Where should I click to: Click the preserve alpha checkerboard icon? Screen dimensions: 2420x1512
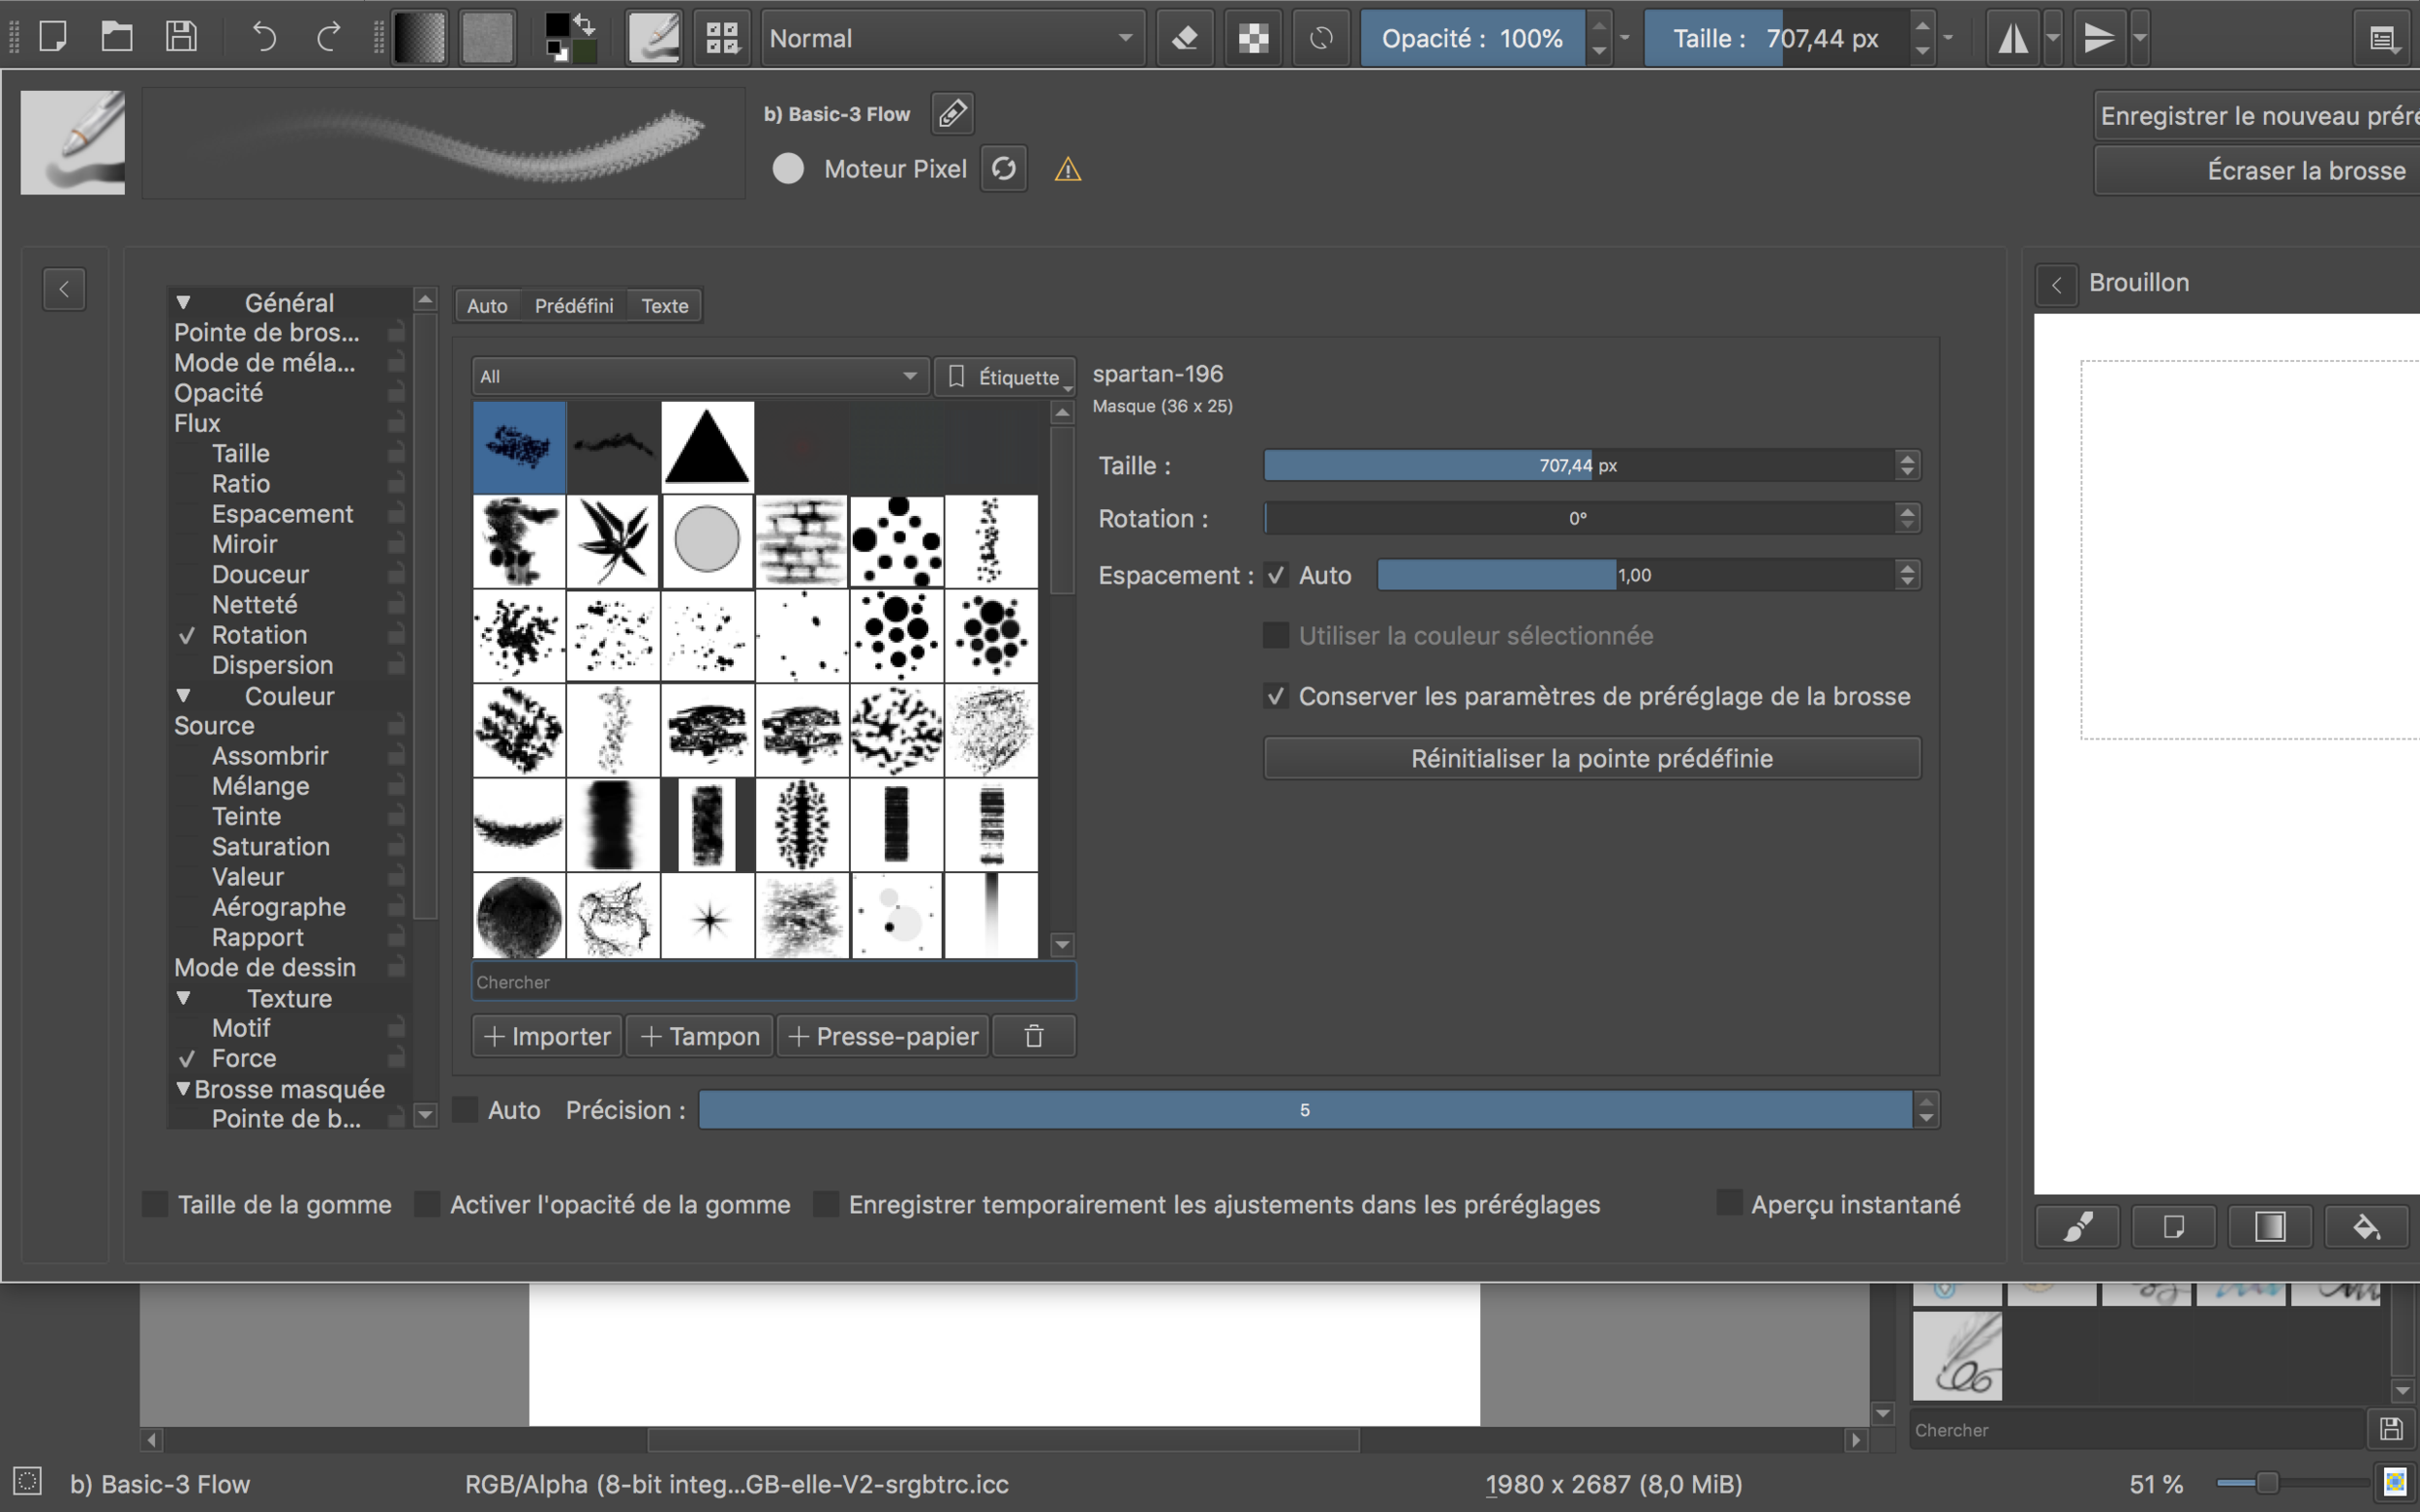click(x=1253, y=38)
